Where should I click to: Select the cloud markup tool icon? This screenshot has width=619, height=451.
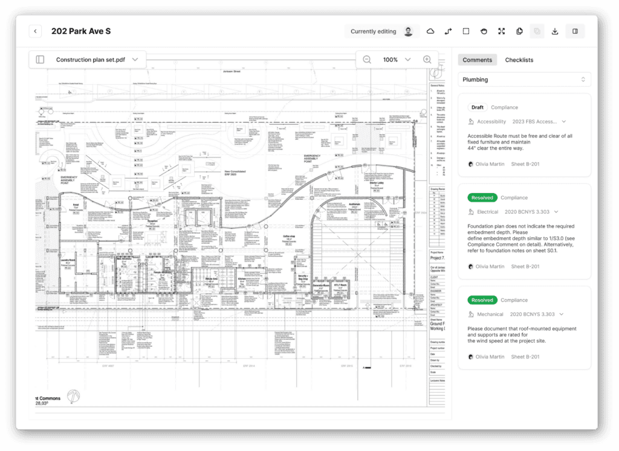point(430,31)
